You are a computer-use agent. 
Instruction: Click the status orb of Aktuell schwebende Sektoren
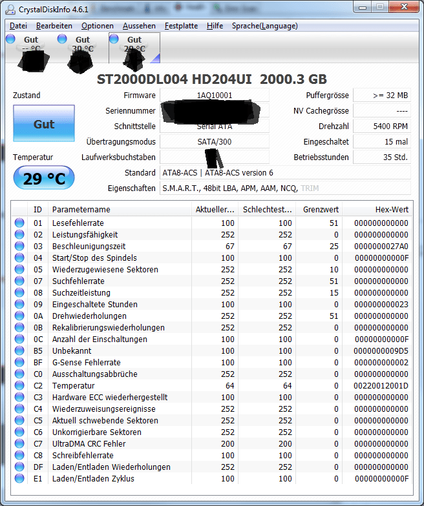pyautogui.click(x=19, y=420)
